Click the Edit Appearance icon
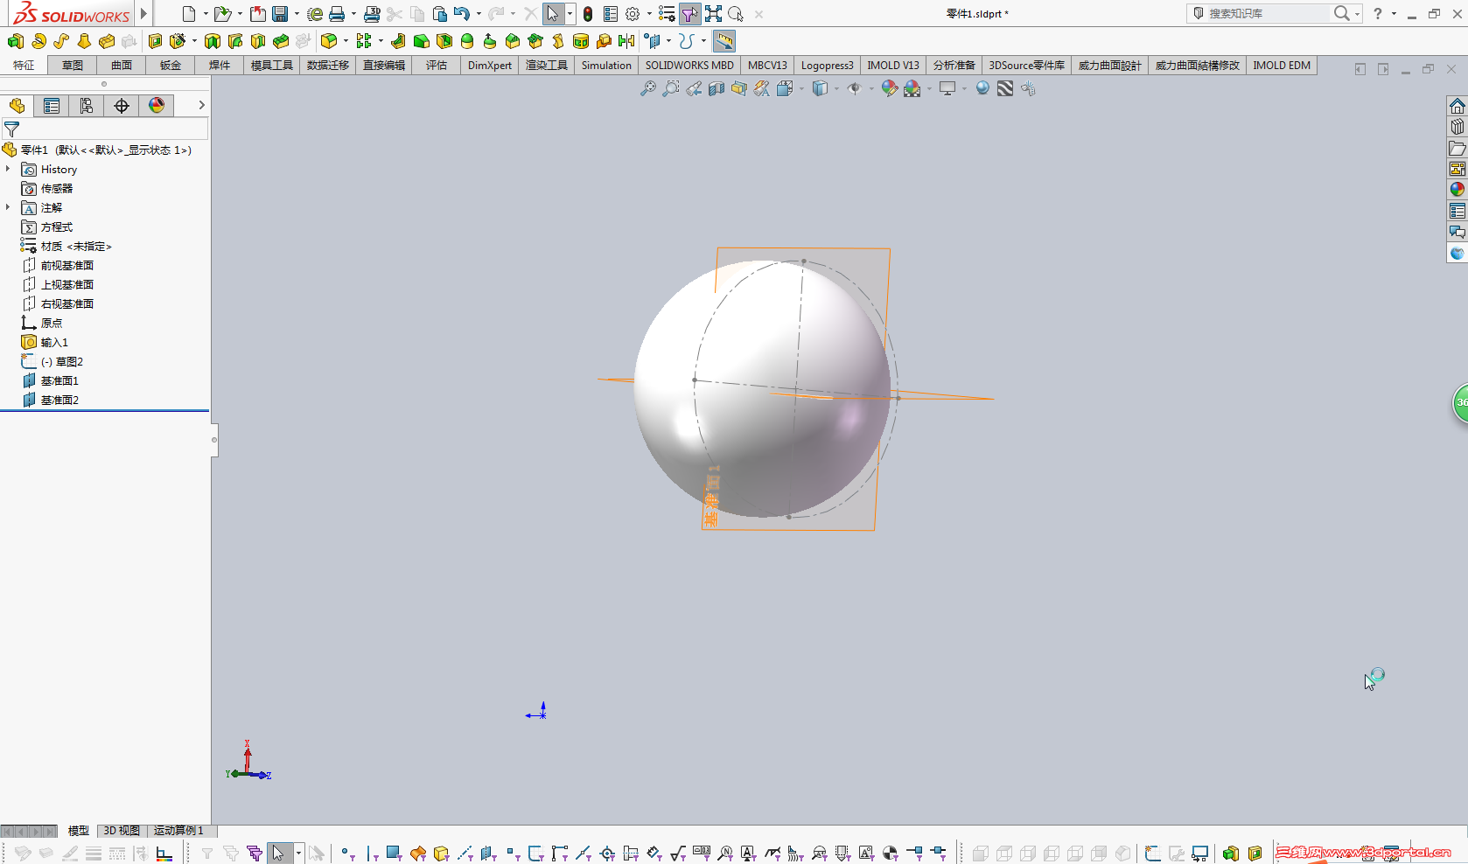1468x864 pixels. click(x=889, y=88)
